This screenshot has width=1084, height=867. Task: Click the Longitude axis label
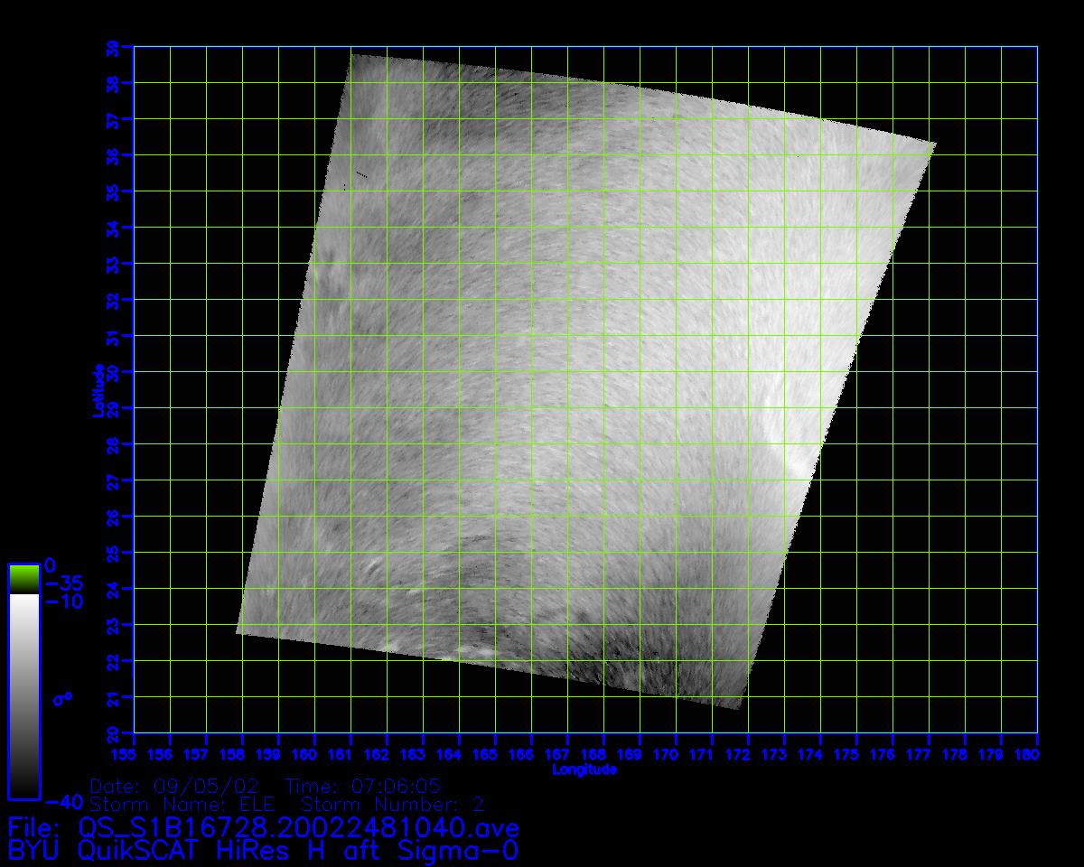tap(584, 769)
